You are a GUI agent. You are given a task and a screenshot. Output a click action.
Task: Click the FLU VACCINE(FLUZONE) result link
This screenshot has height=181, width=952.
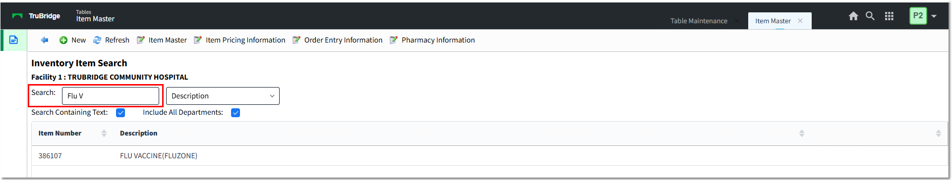point(159,156)
